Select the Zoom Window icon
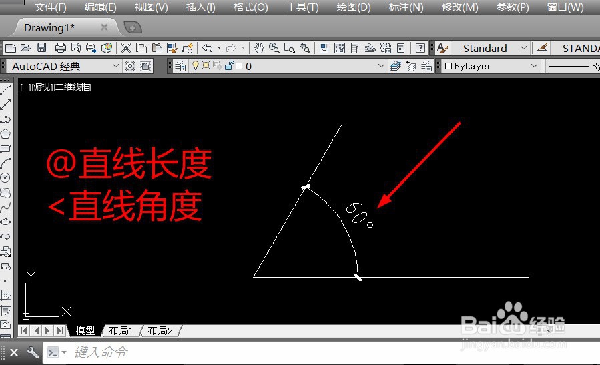The width and height of the screenshot is (600, 365). click(x=289, y=48)
